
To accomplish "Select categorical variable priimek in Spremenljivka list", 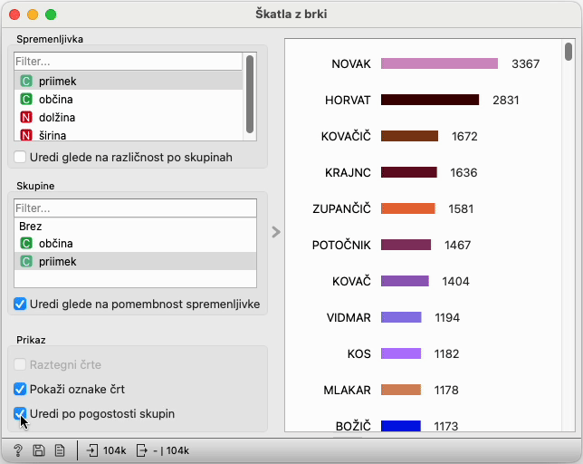I will 55,81.
